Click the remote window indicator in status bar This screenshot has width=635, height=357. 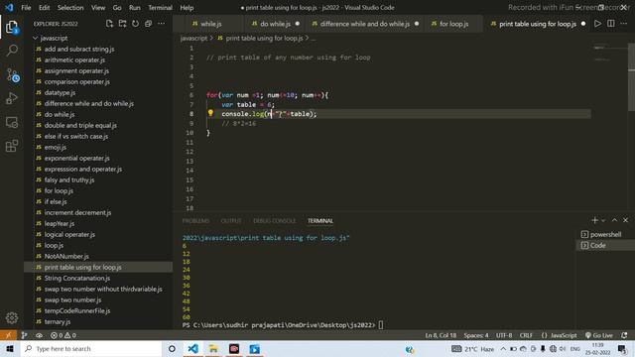8,335
